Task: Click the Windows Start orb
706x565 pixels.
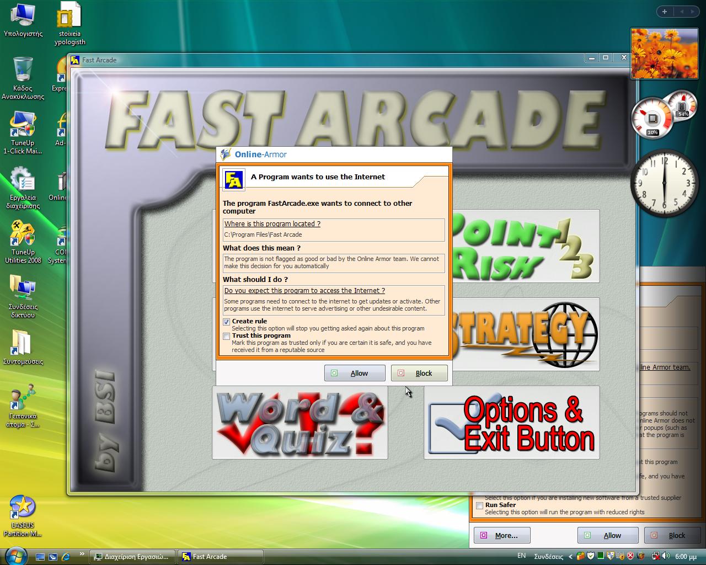Action: point(15,556)
